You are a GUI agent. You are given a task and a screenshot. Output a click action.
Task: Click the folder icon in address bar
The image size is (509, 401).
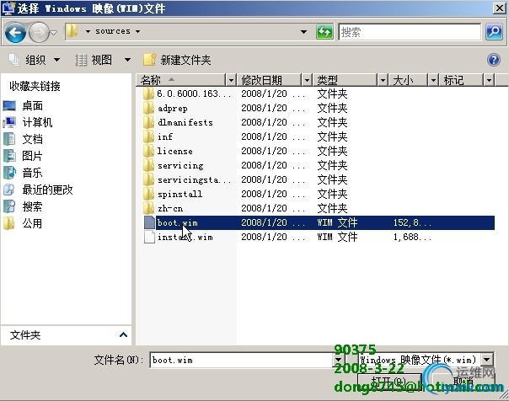tap(72, 31)
